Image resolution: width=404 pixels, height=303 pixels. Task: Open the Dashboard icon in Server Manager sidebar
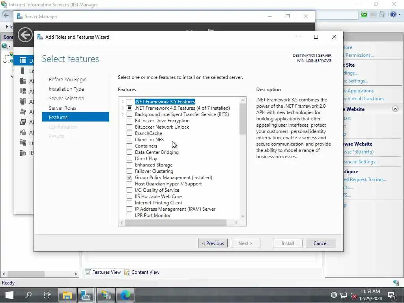click(x=23, y=60)
